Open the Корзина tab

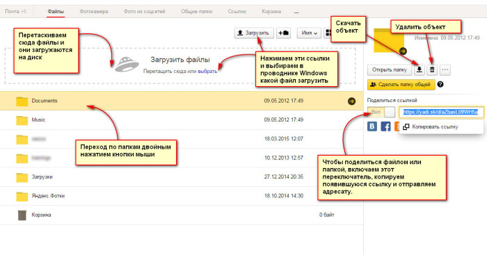(x=271, y=12)
